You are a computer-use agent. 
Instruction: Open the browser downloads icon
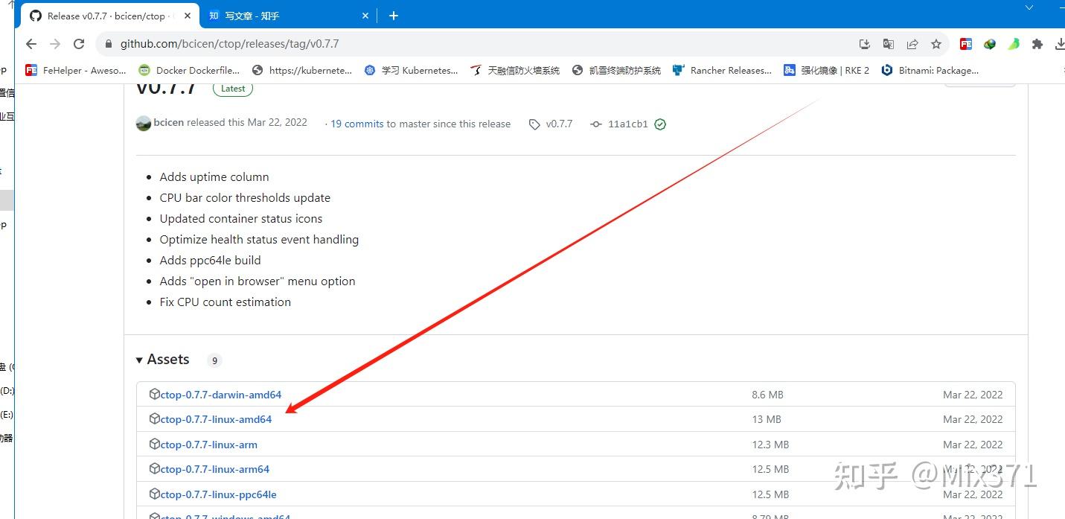1060,44
